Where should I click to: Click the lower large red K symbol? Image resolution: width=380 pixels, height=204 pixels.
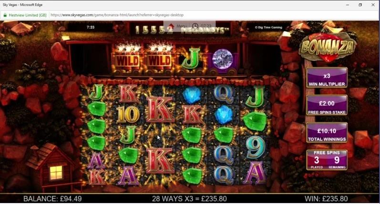[160, 161]
